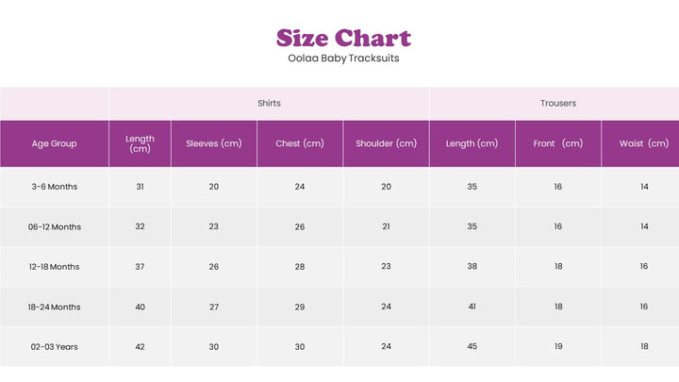The image size is (679, 382).
Task: Click the Sleeves (cm) column header
Action: click(214, 143)
